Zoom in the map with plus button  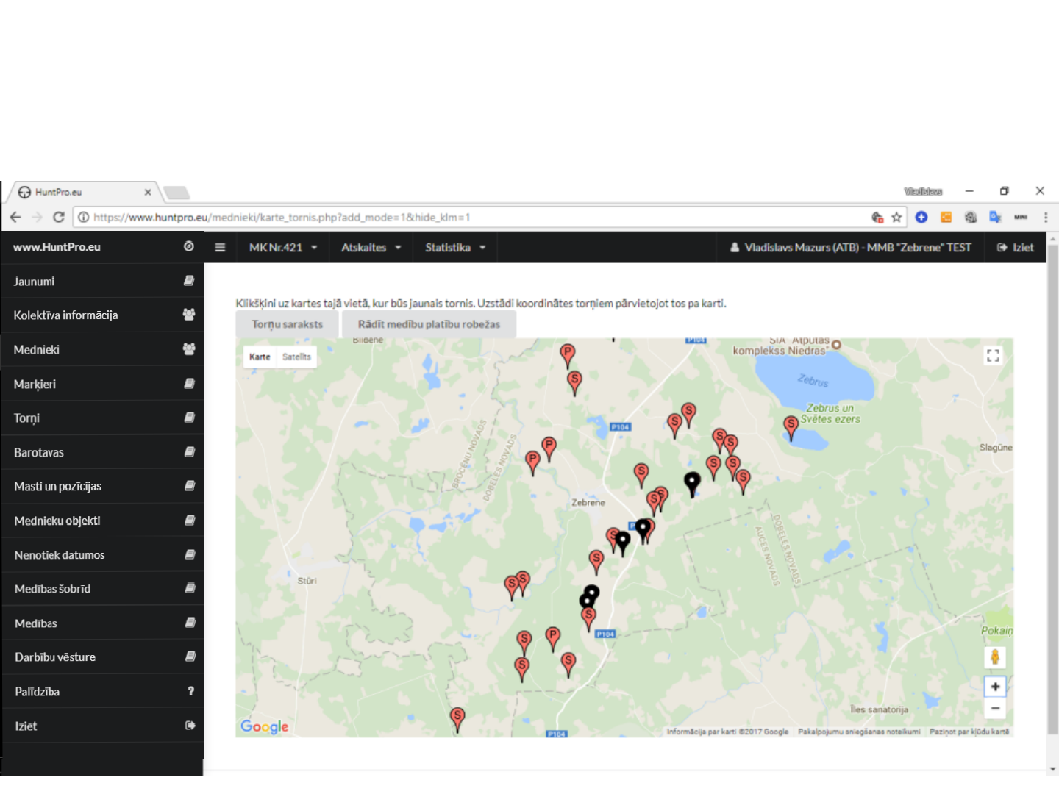point(995,687)
